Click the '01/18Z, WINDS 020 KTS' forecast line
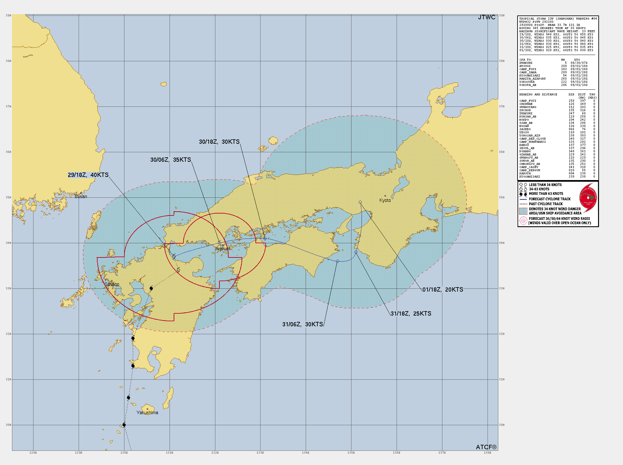 coord(556,50)
